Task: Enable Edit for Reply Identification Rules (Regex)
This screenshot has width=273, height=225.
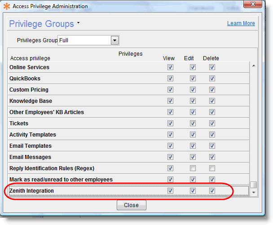Action: [193, 168]
